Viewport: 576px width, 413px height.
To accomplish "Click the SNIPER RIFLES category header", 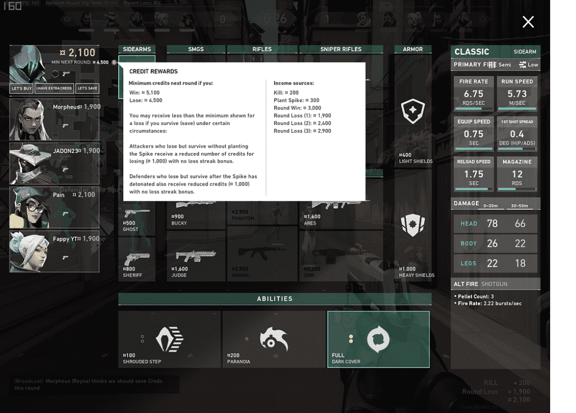I will 341,50.
